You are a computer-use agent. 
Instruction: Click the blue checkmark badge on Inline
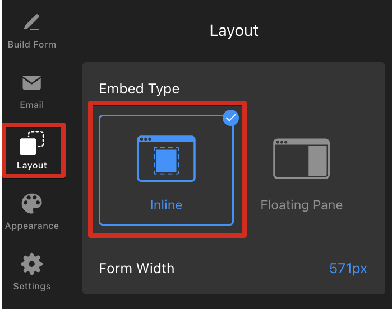230,118
